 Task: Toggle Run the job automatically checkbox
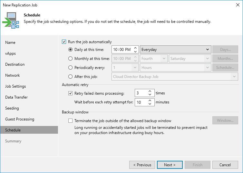point(64,42)
